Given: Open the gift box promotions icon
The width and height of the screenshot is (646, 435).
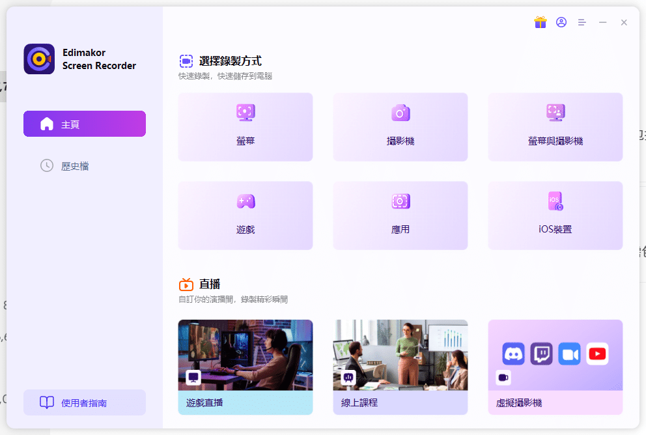Looking at the screenshot, I should pyautogui.click(x=540, y=22).
